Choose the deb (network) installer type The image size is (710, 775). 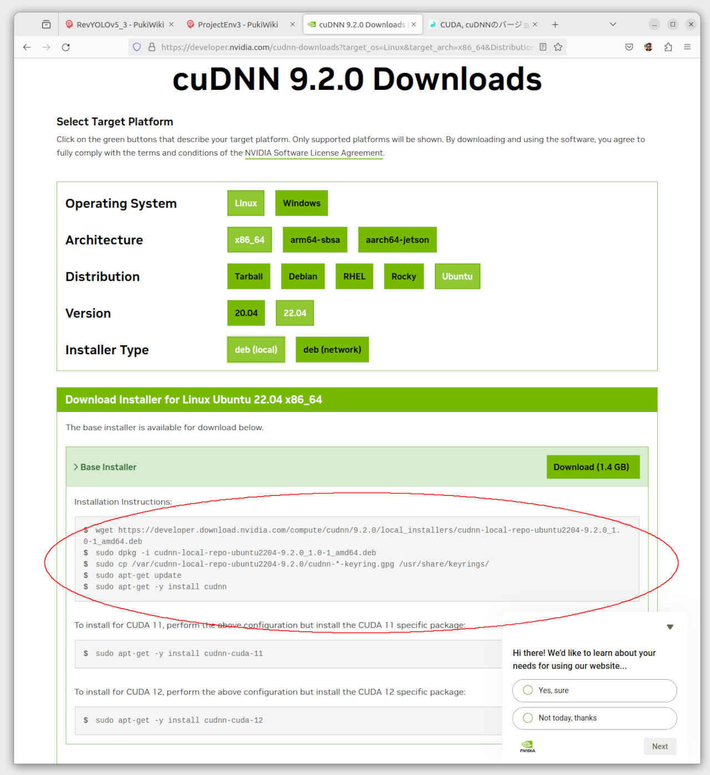[332, 350]
